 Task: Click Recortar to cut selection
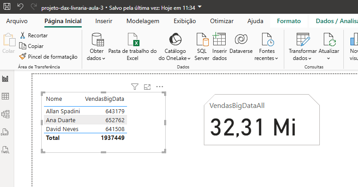pyautogui.click(x=34, y=36)
